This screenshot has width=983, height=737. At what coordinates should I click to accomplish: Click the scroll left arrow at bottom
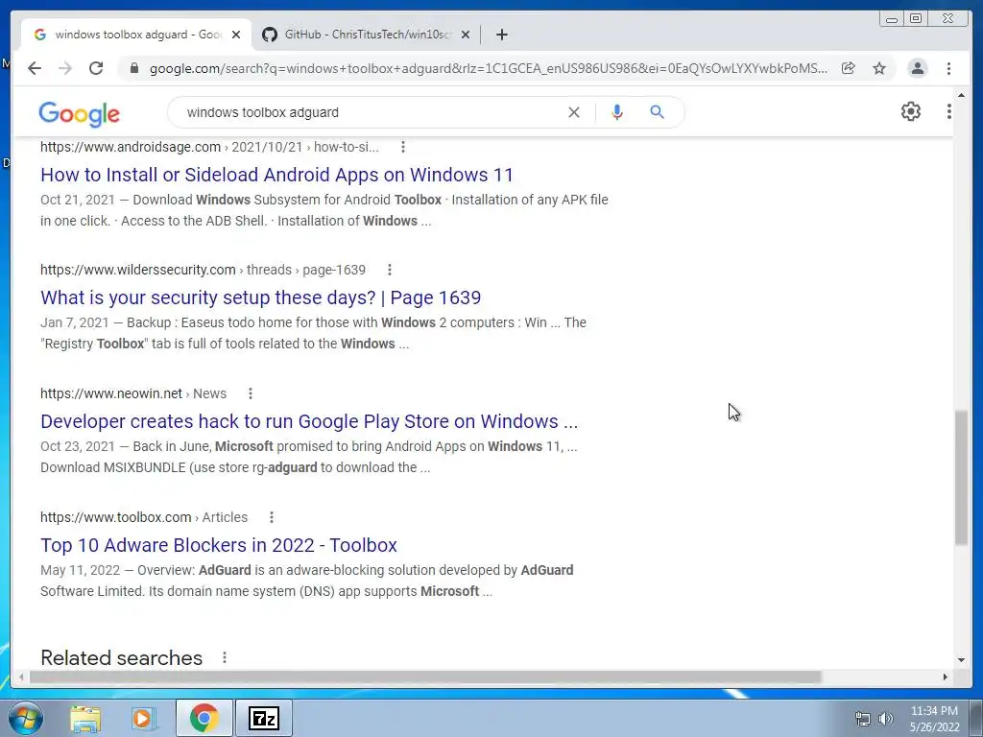click(21, 677)
